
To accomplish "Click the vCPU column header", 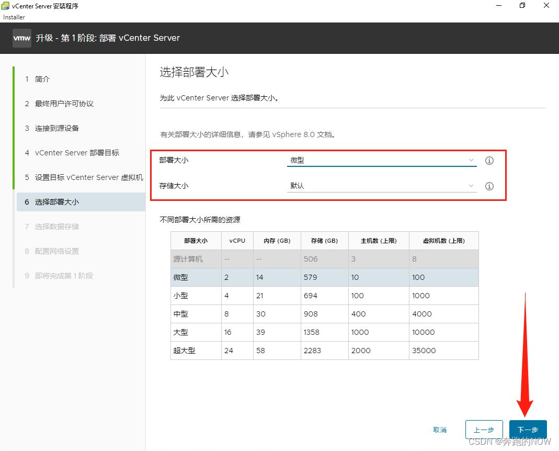I will click(x=237, y=241).
